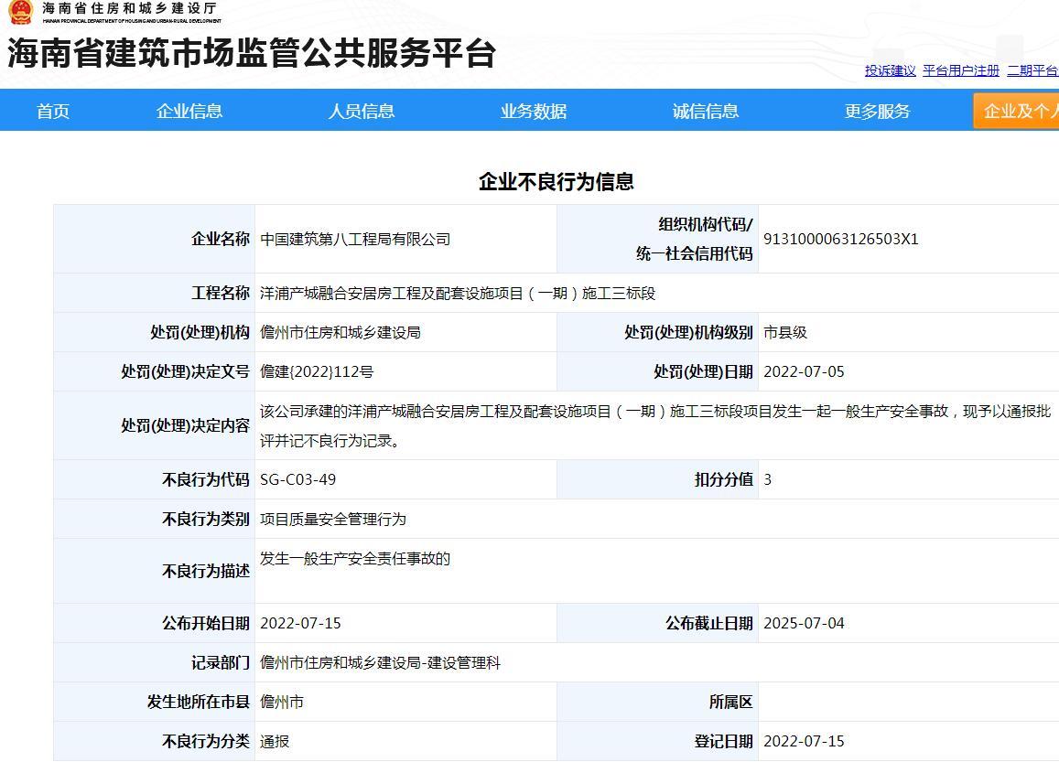Click the 处罚(处理)决定文号 label
The height and width of the screenshot is (762, 1059).
coord(185,372)
